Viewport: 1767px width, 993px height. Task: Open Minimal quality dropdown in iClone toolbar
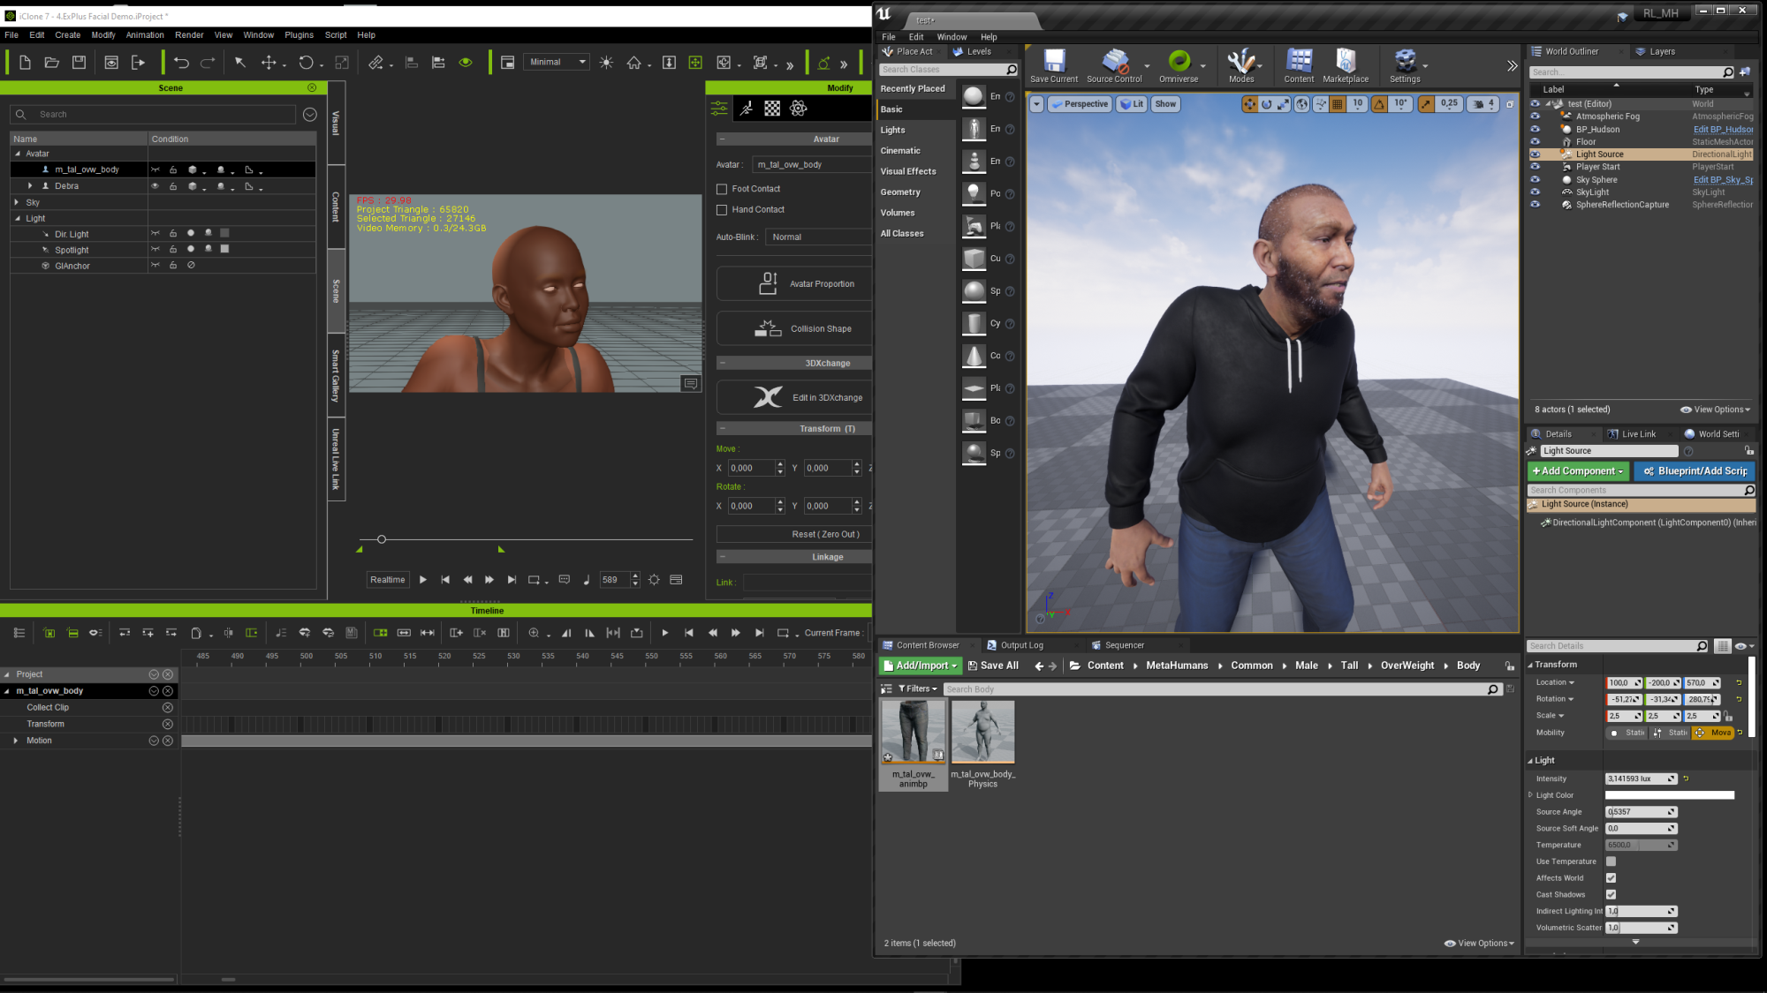pyautogui.click(x=557, y=62)
